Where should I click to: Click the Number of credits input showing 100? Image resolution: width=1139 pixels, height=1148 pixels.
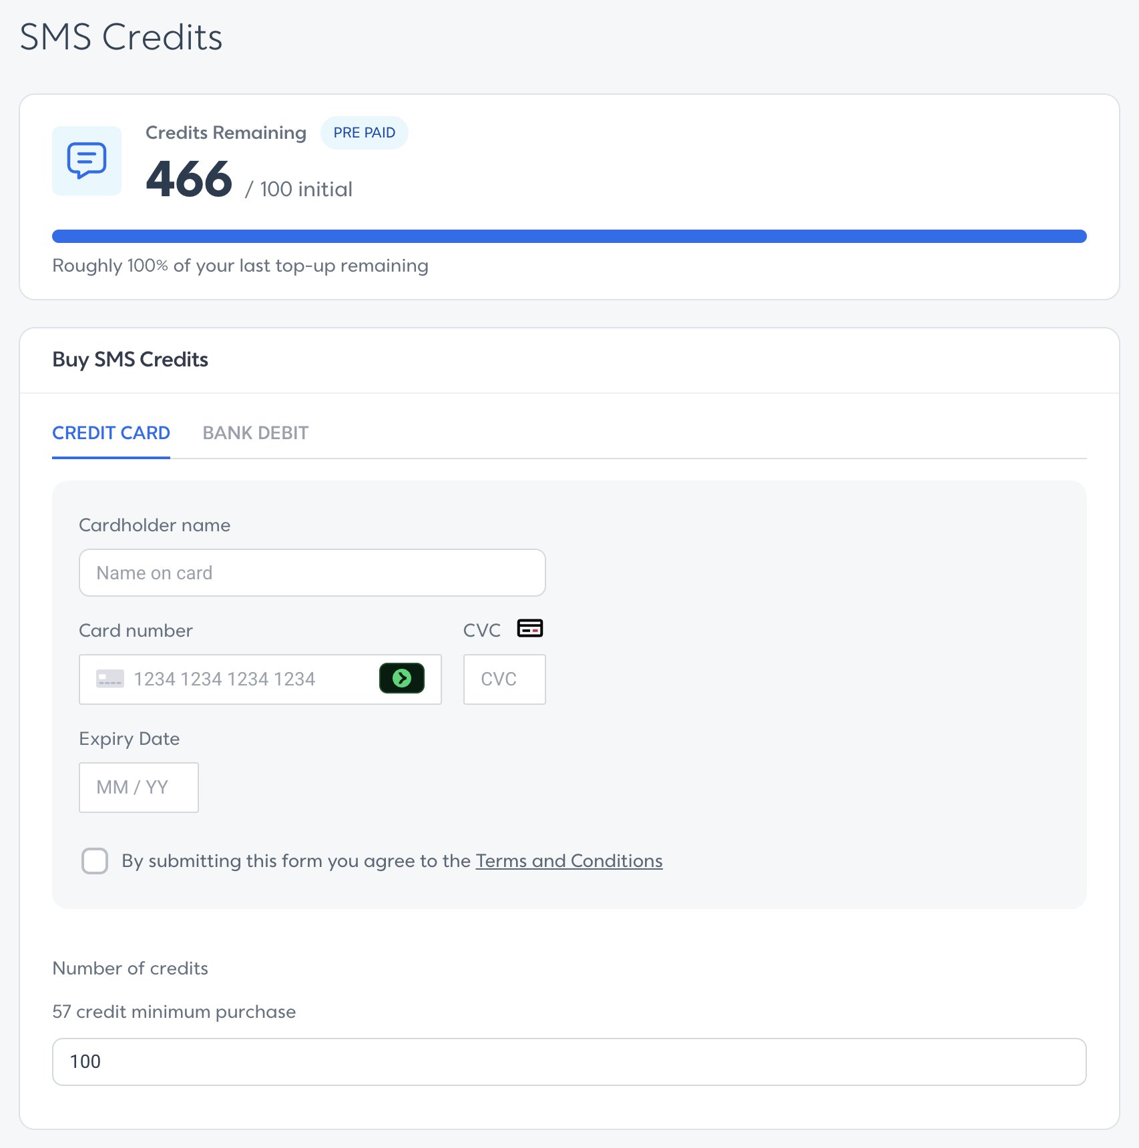tap(569, 1062)
